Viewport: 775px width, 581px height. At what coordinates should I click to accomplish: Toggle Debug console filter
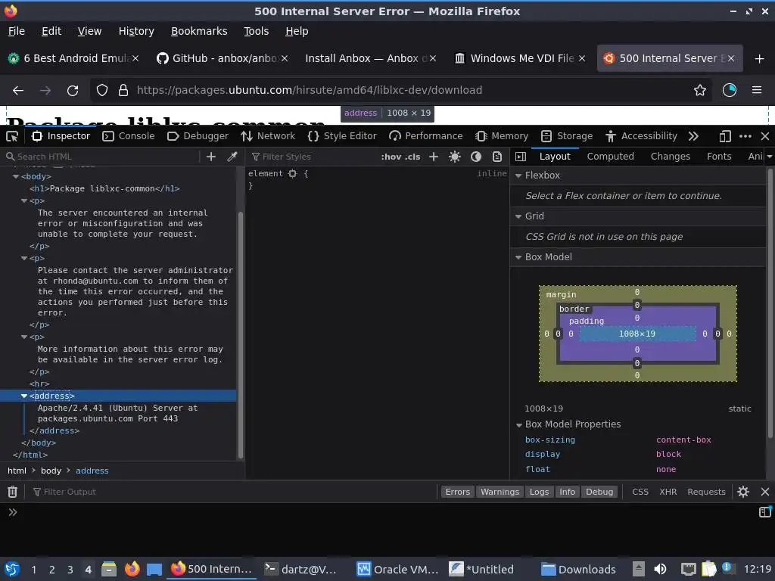pyautogui.click(x=599, y=492)
